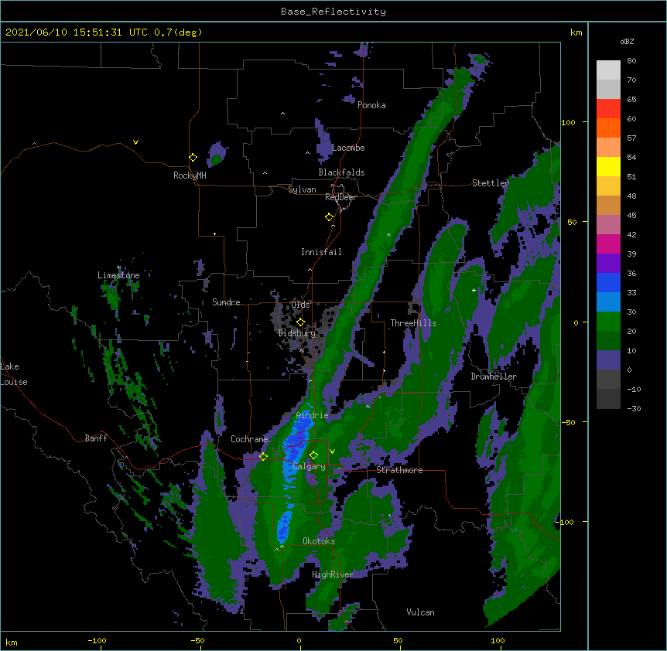
Task: Select the 33 value on the dBZ legend
Action: tap(631, 293)
